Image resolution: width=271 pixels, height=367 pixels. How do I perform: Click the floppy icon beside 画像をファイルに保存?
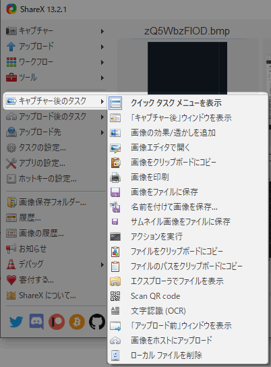tap(115, 192)
